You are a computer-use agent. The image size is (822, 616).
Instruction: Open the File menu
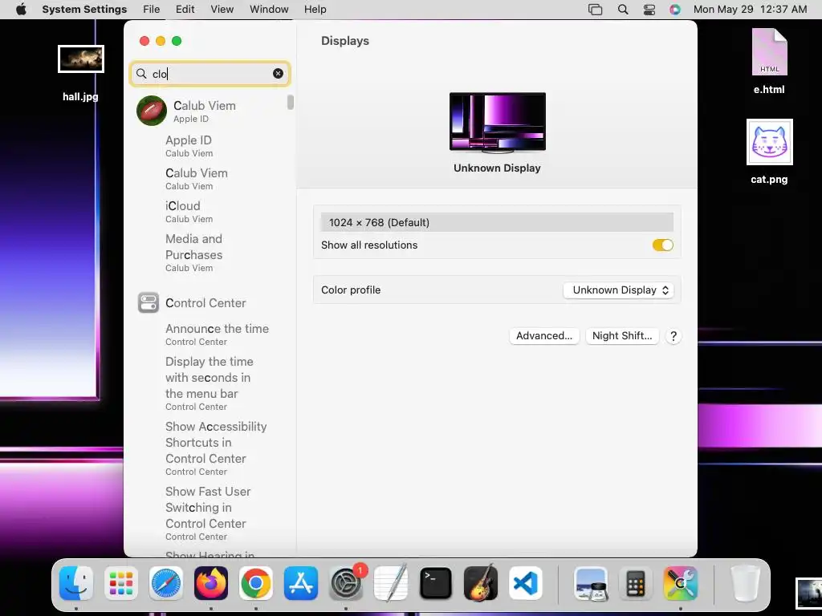152,10
